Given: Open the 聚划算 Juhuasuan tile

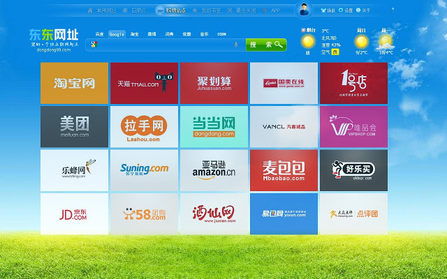Looking at the screenshot, I should click(214, 83).
